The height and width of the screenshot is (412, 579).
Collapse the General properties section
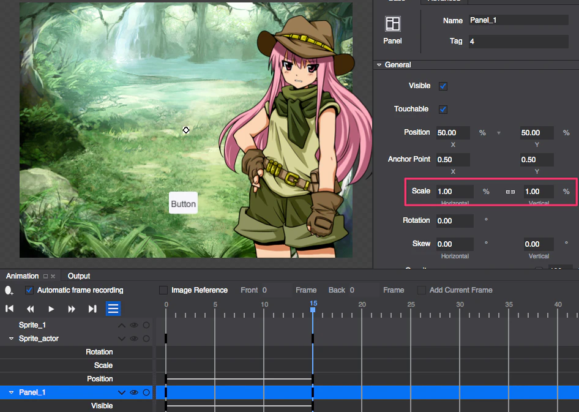click(379, 65)
